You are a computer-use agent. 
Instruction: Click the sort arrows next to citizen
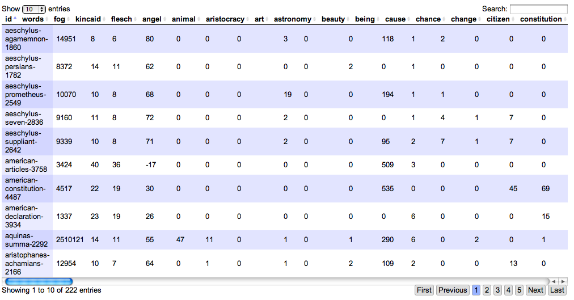[513, 19]
